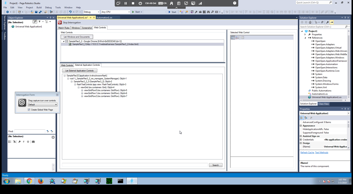Click the binoculars icon in the main toolbar
The height and width of the screenshot is (194, 353).
point(208,12)
